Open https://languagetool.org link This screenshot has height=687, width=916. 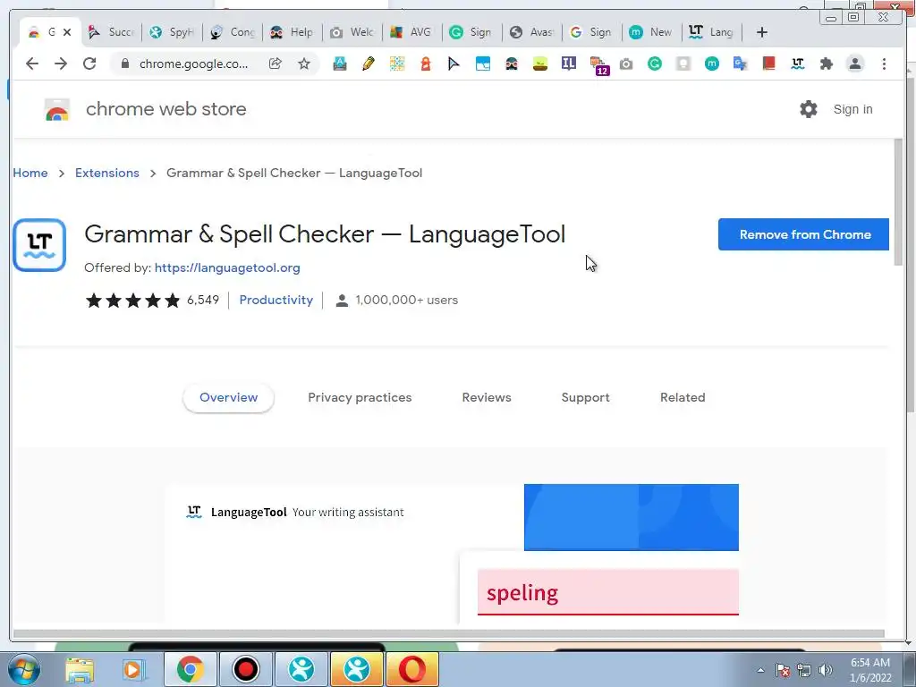coord(227,267)
